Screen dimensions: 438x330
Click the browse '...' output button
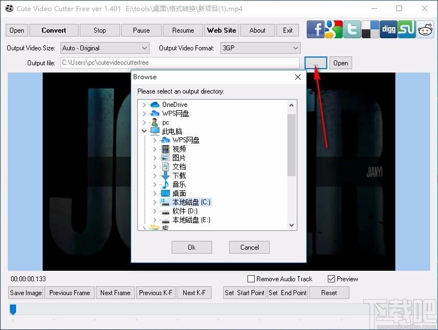click(x=316, y=63)
